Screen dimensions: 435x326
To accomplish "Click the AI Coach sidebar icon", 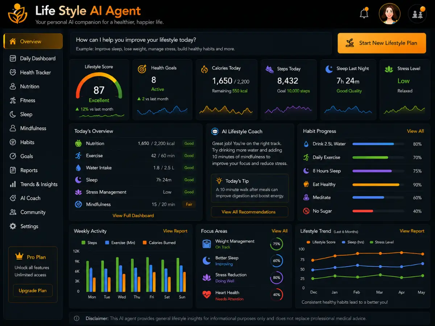I will (13, 198).
